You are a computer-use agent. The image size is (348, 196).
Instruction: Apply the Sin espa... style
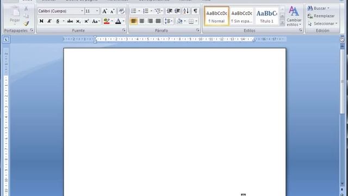(241, 16)
